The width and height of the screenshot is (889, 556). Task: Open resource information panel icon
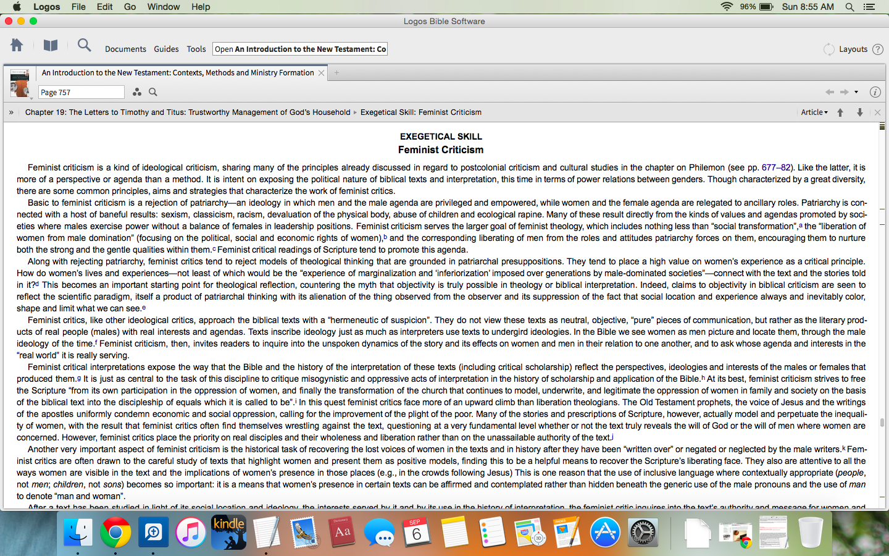pos(875,92)
